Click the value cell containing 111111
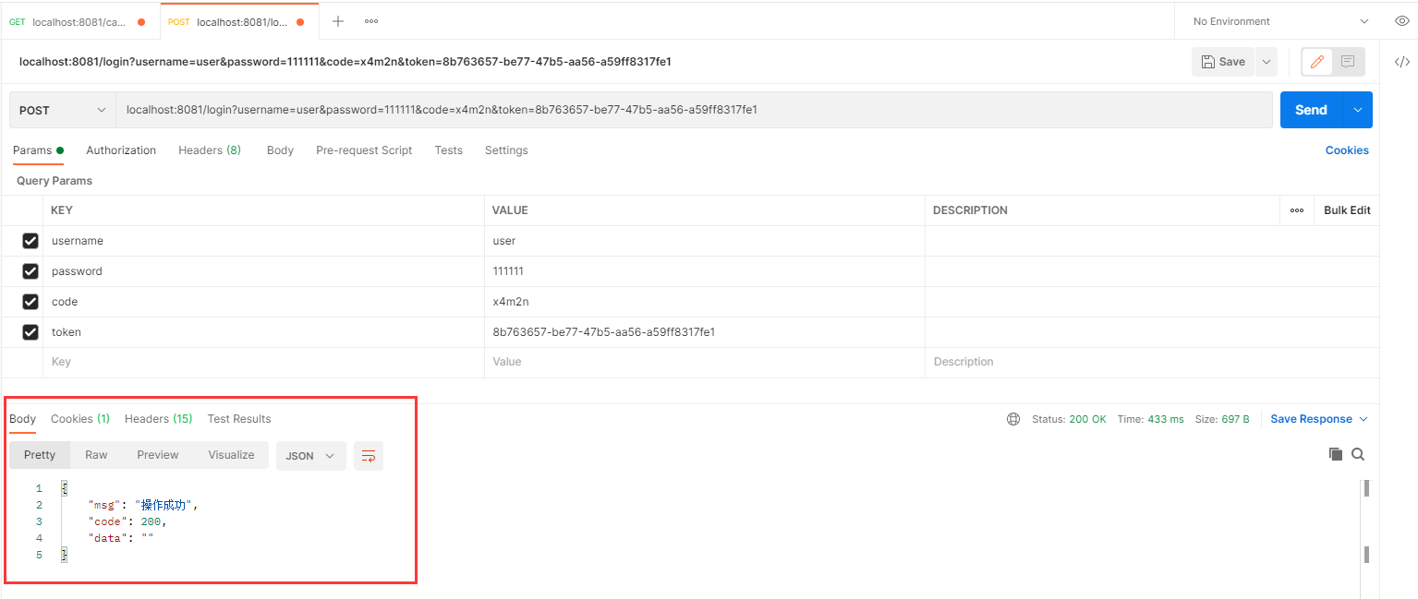1418x599 pixels. (705, 271)
